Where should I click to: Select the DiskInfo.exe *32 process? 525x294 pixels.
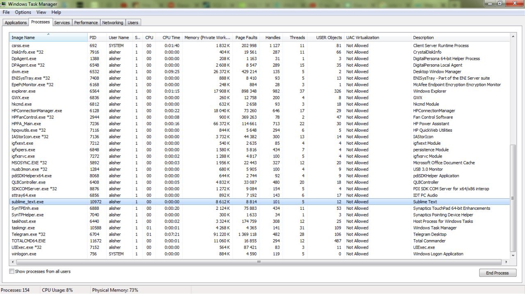click(260, 52)
